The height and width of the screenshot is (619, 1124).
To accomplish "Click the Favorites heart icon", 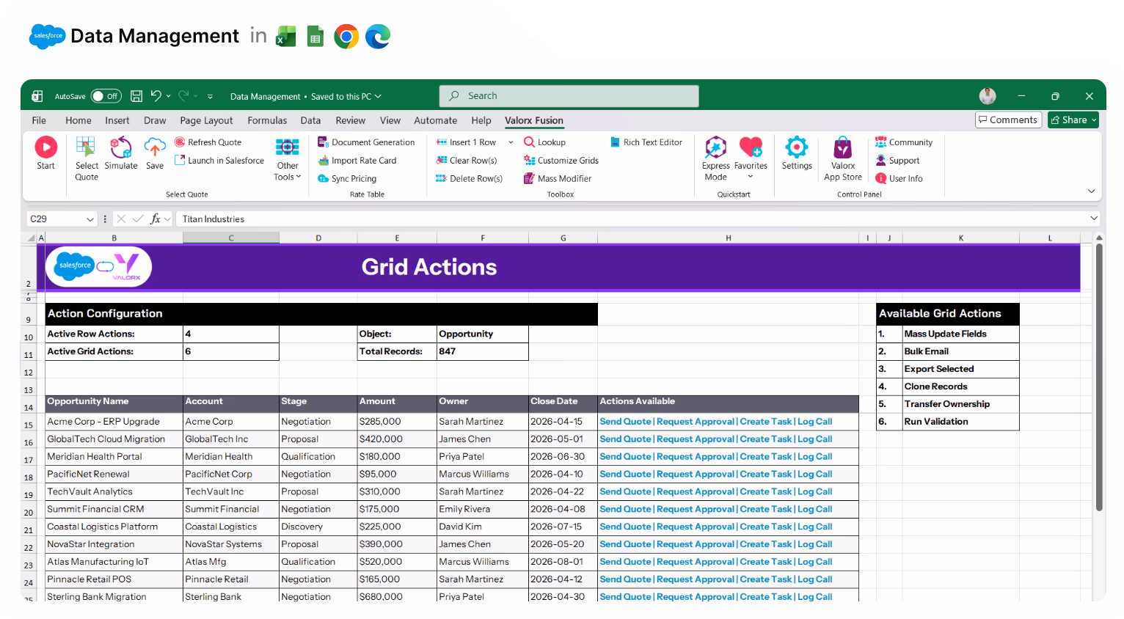I will pos(751,150).
